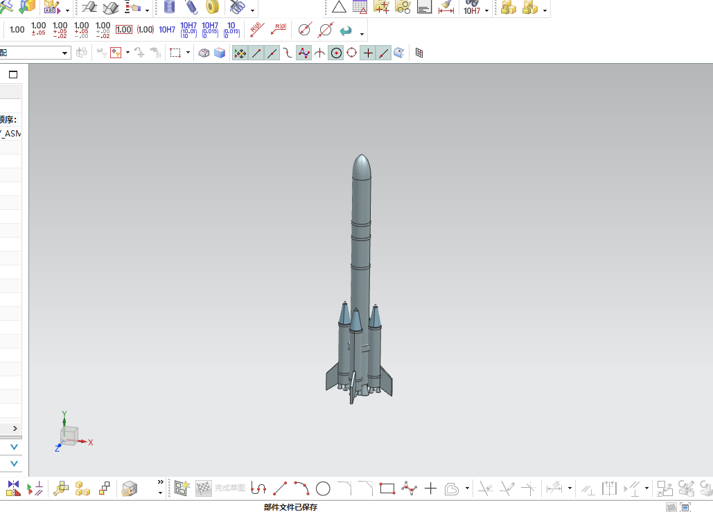Toggle the intersection snap point option
This screenshot has width=713, height=512.
point(319,53)
